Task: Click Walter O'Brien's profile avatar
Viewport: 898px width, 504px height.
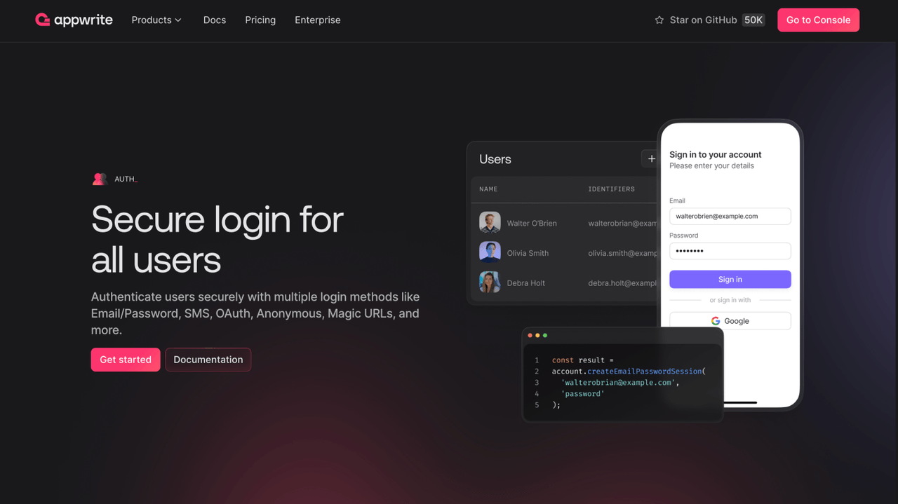Action: [490, 222]
